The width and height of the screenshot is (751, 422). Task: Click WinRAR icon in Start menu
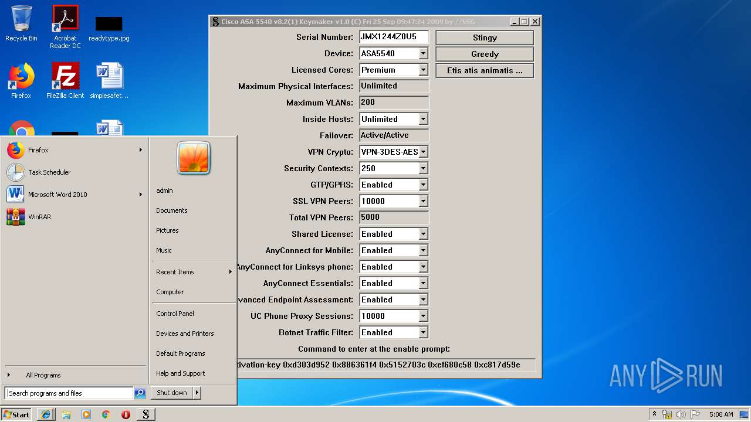tap(16, 217)
